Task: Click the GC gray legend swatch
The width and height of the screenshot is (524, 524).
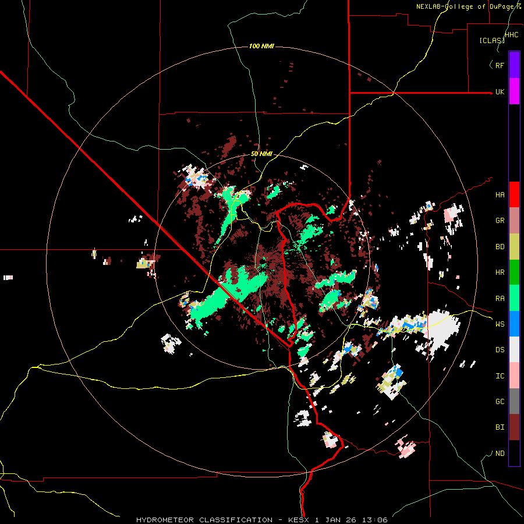Action: [x=514, y=401]
